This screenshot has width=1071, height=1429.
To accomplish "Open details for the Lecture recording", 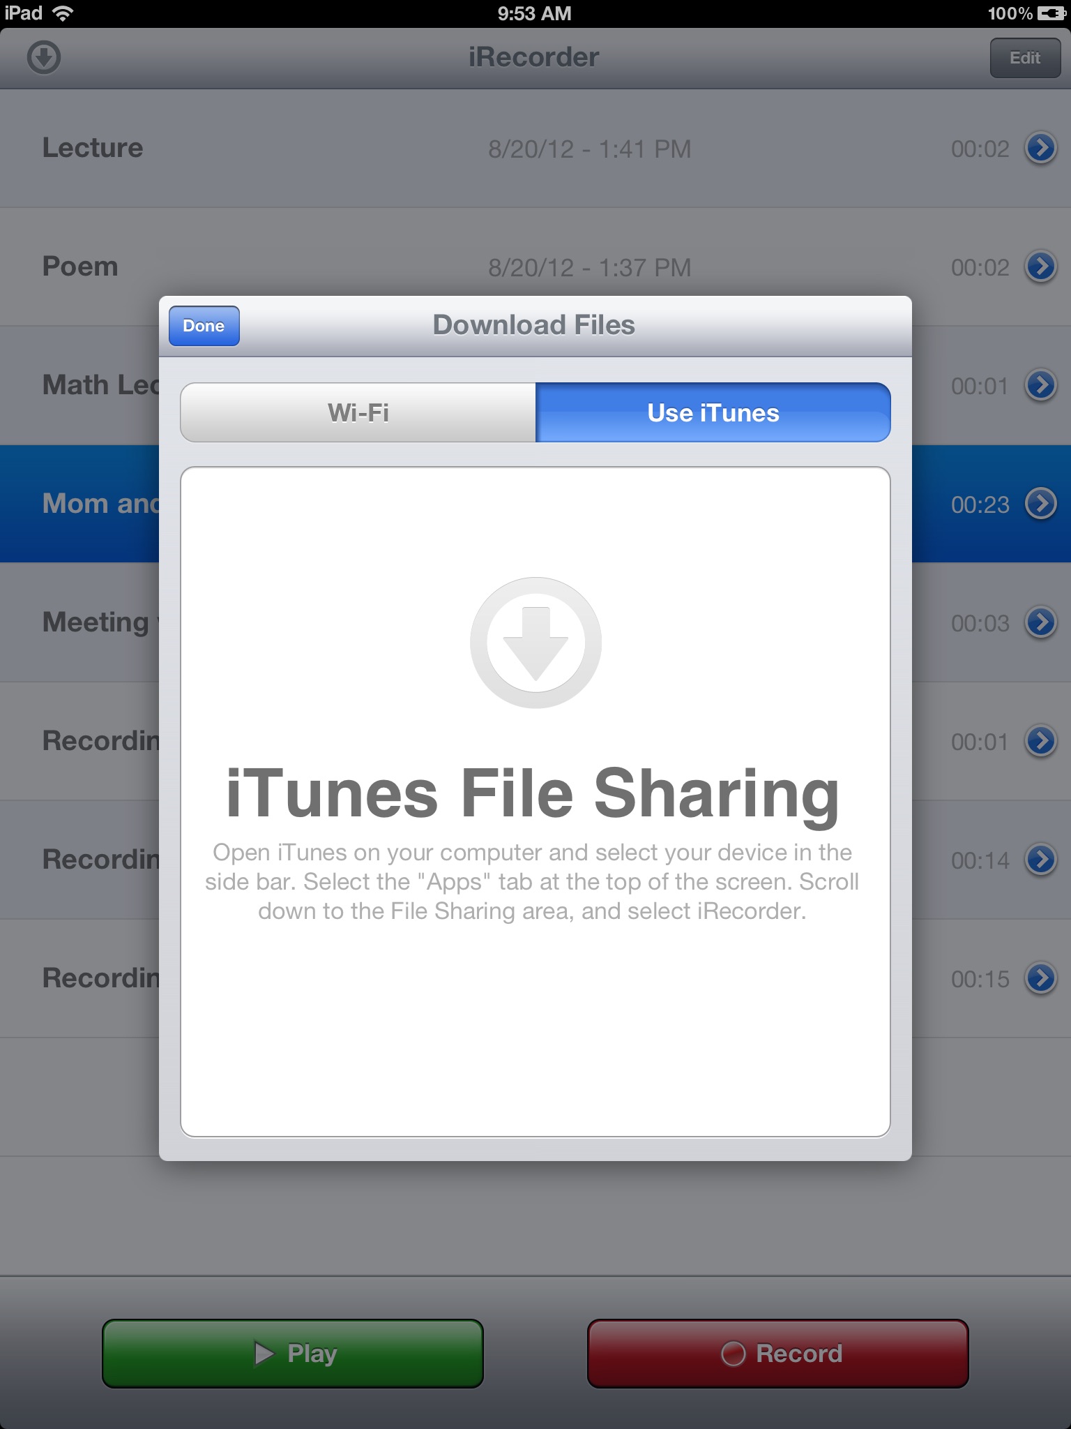I will click(x=1041, y=148).
